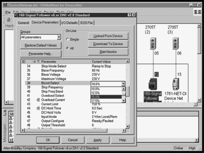Click the network view vertical scroll down arrow
The height and width of the screenshot is (153, 204).
(199, 100)
